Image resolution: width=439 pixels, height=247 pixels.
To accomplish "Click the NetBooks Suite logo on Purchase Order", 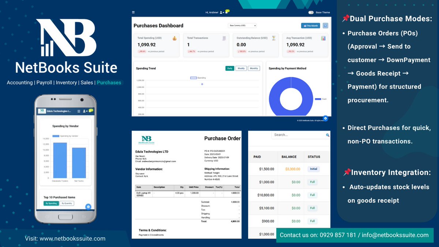I will click(x=146, y=140).
